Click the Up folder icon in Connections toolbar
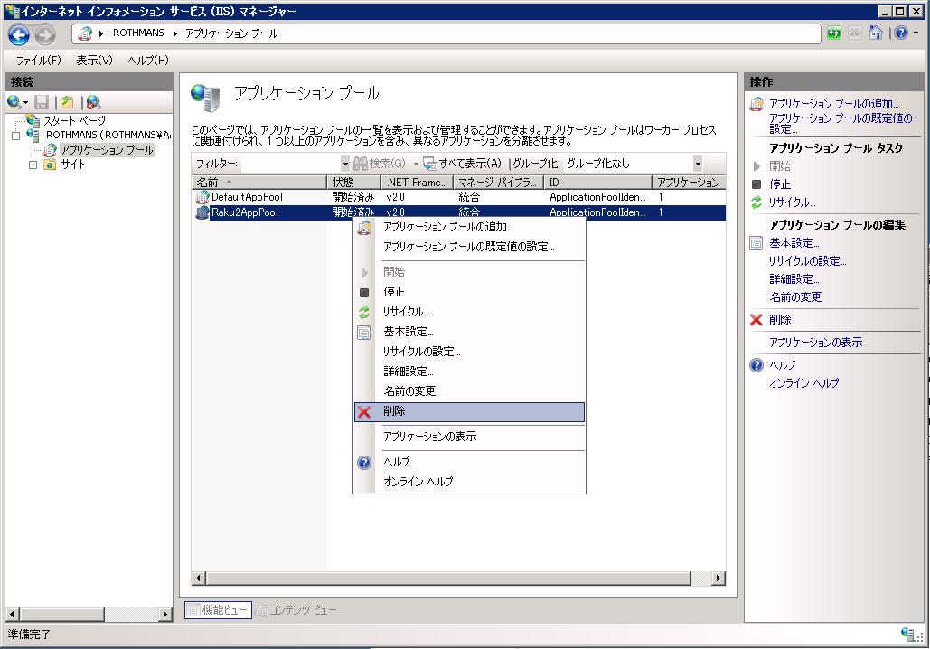Image resolution: width=930 pixels, height=649 pixels. [67, 102]
